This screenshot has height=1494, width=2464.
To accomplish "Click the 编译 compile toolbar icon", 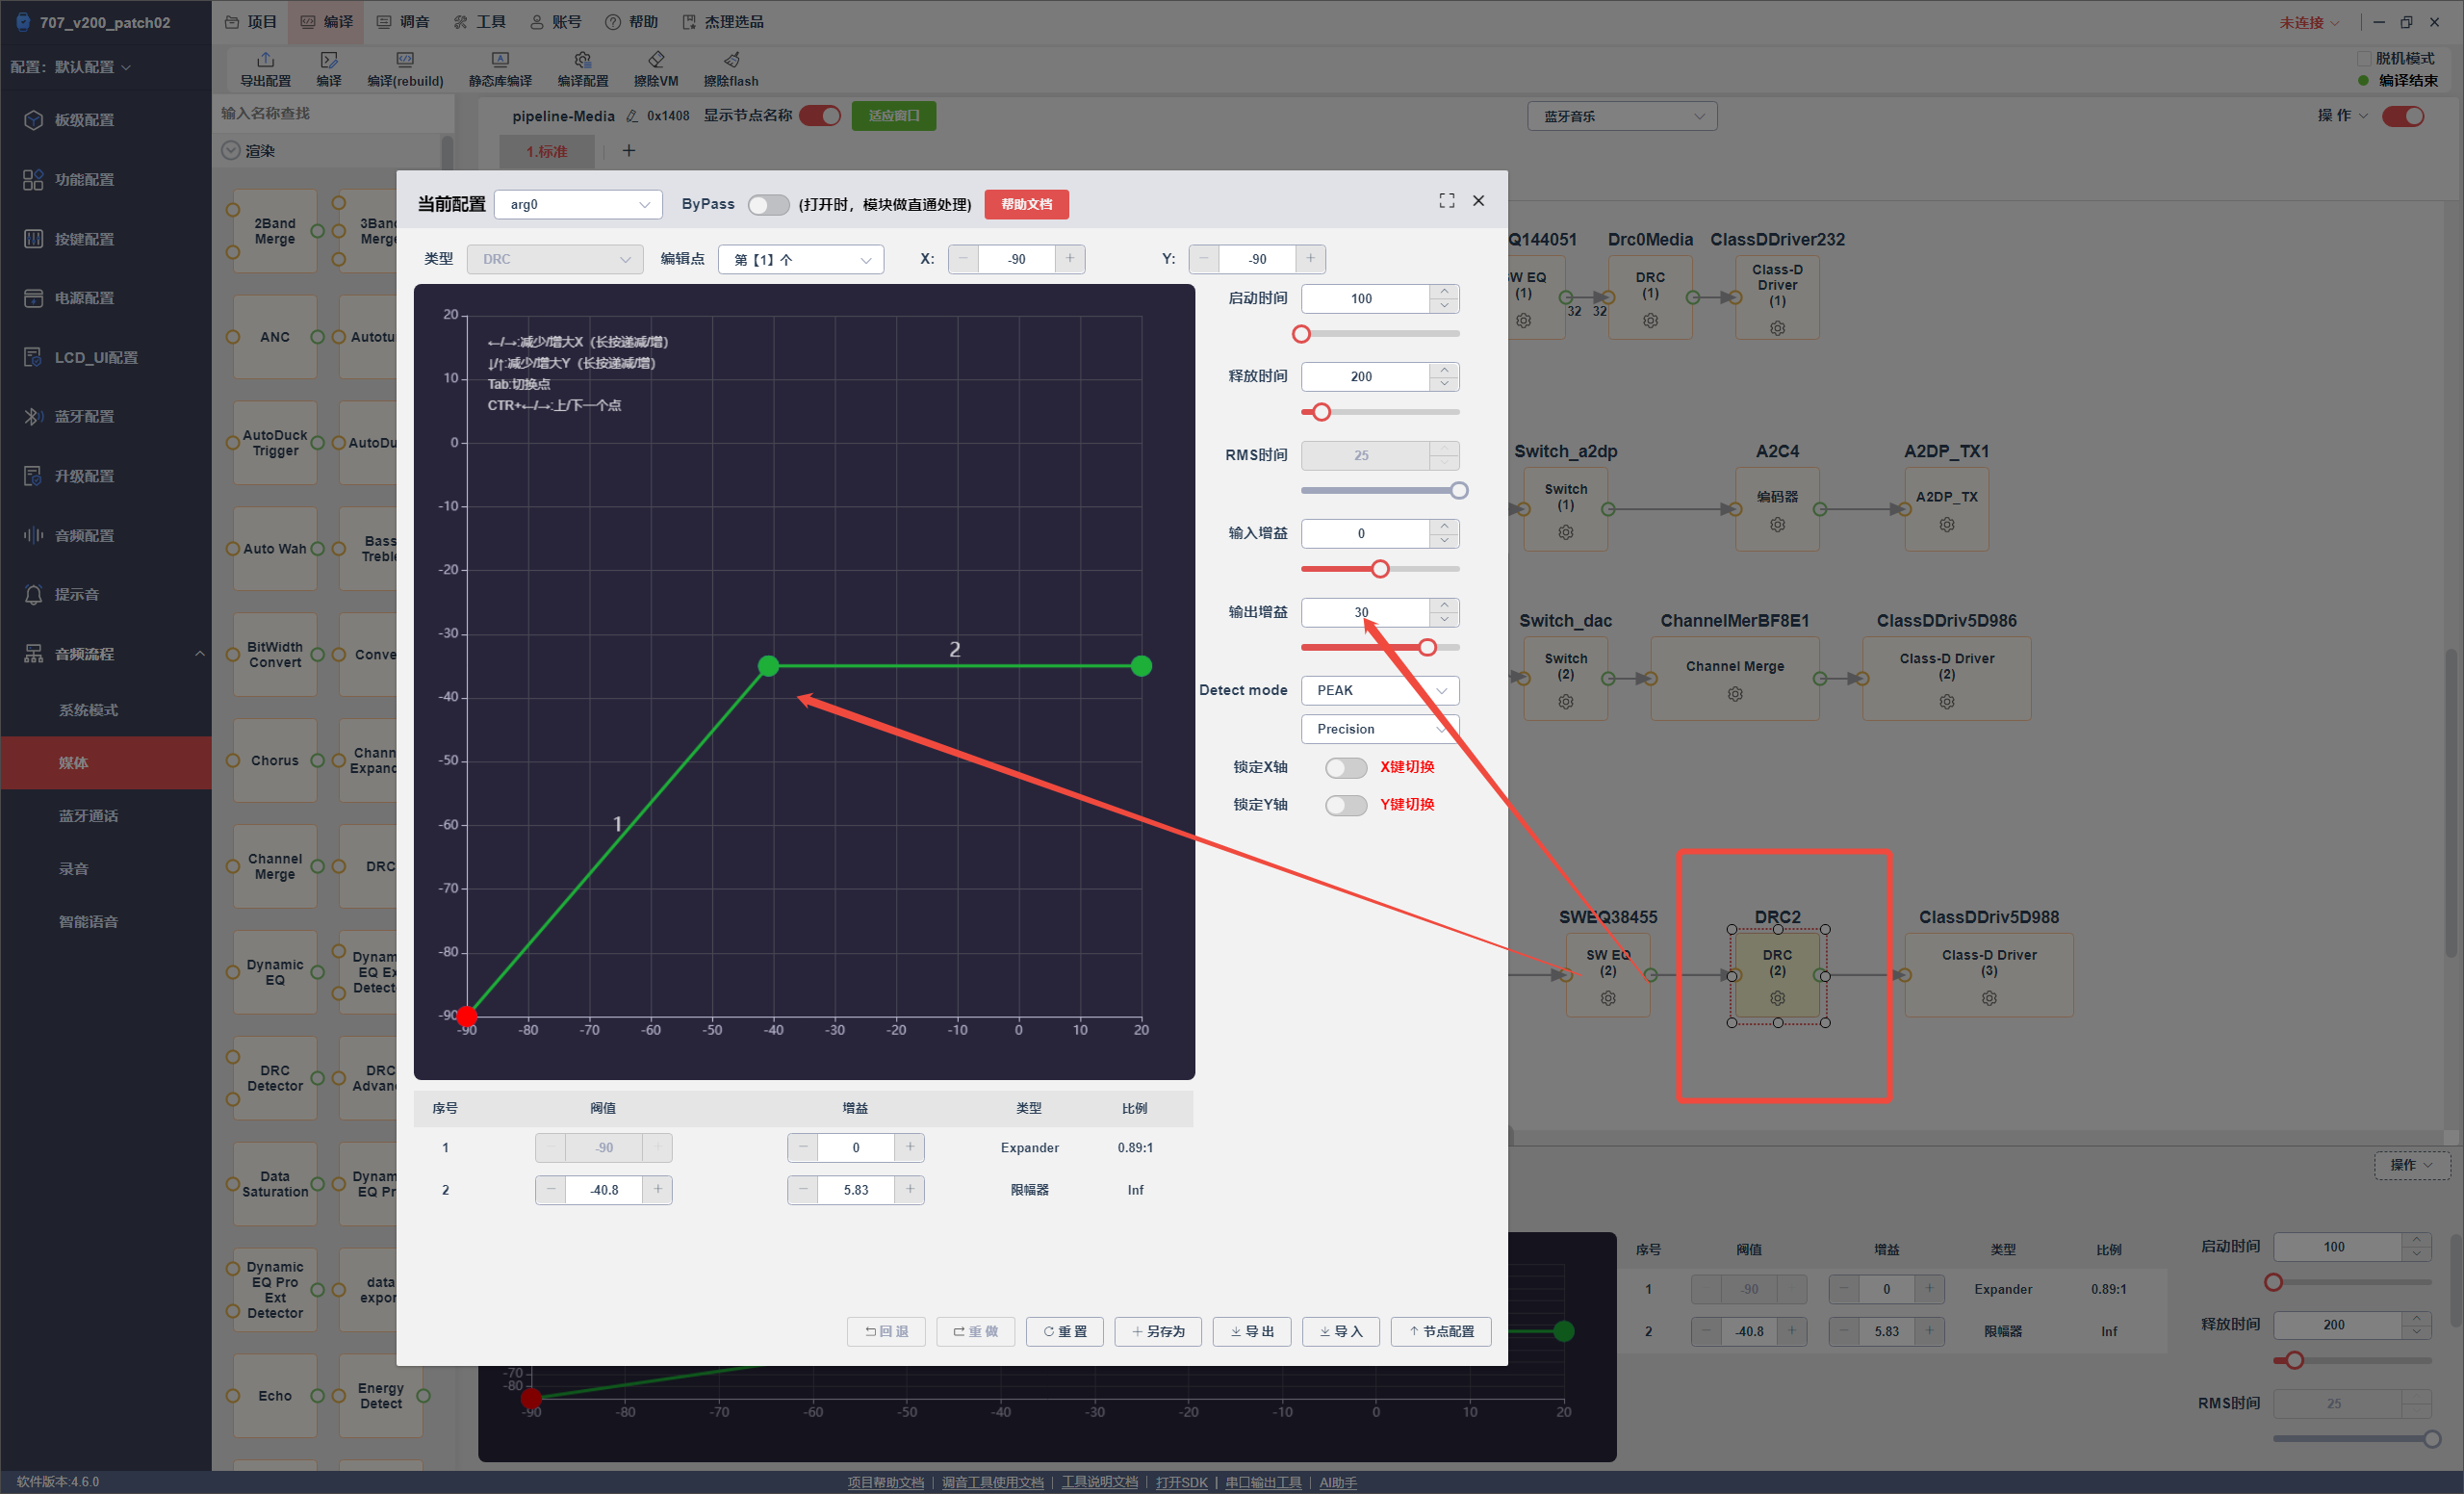I will [329, 60].
